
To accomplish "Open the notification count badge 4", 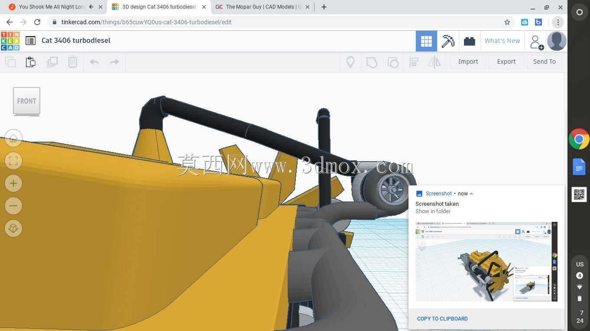I will 580,276.
